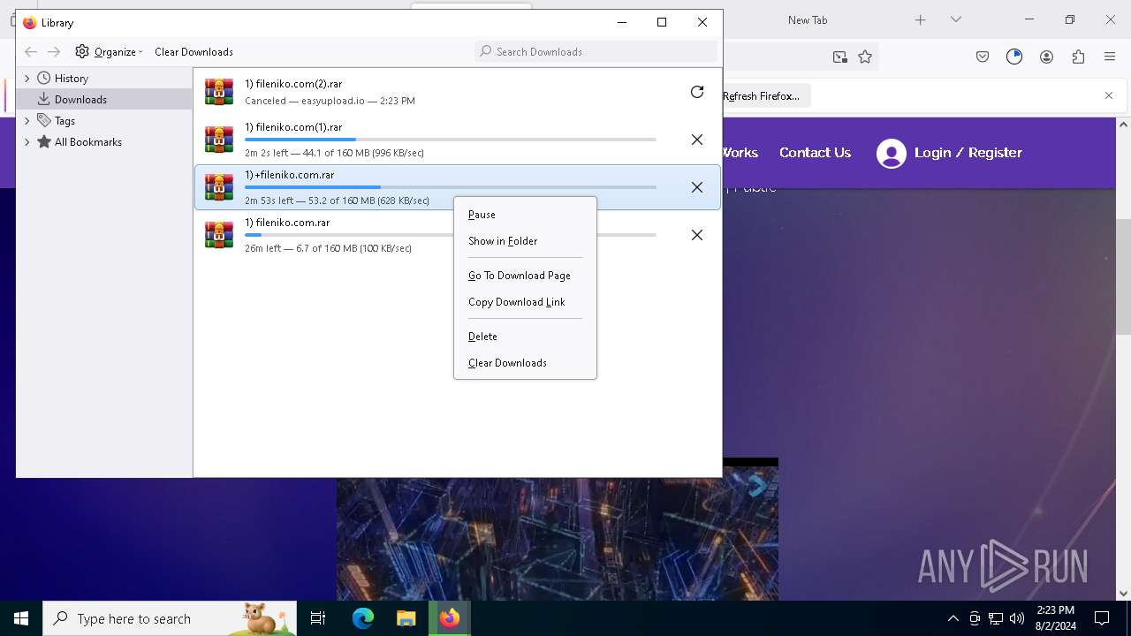Open Task View on the taskbar
The width and height of the screenshot is (1131, 636).
point(318,618)
